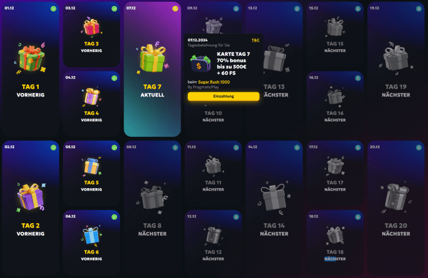Viewport: 428px width, 278px height.
Task: Click the green polka-dot gift on Tag 1
Action: click(30, 58)
